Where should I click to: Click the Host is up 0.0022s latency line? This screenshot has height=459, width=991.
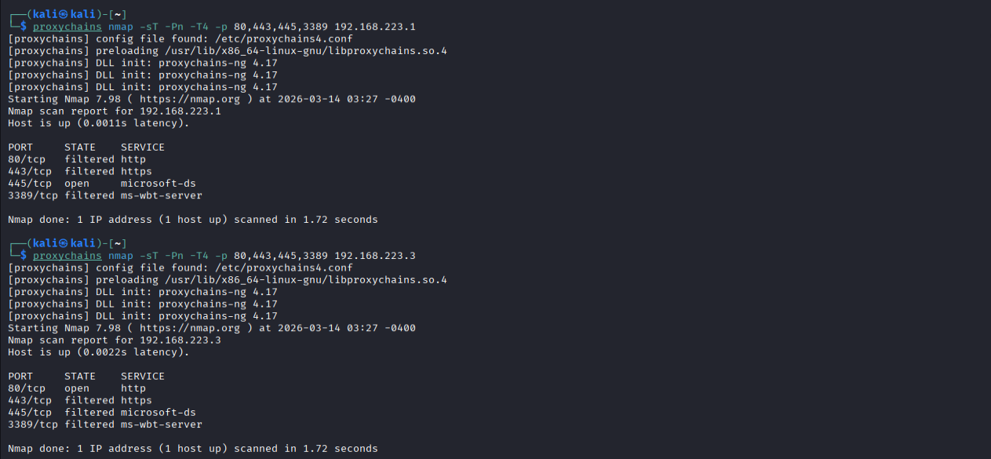[x=98, y=352]
